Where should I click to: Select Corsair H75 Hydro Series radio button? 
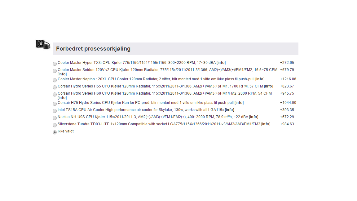(x=55, y=104)
